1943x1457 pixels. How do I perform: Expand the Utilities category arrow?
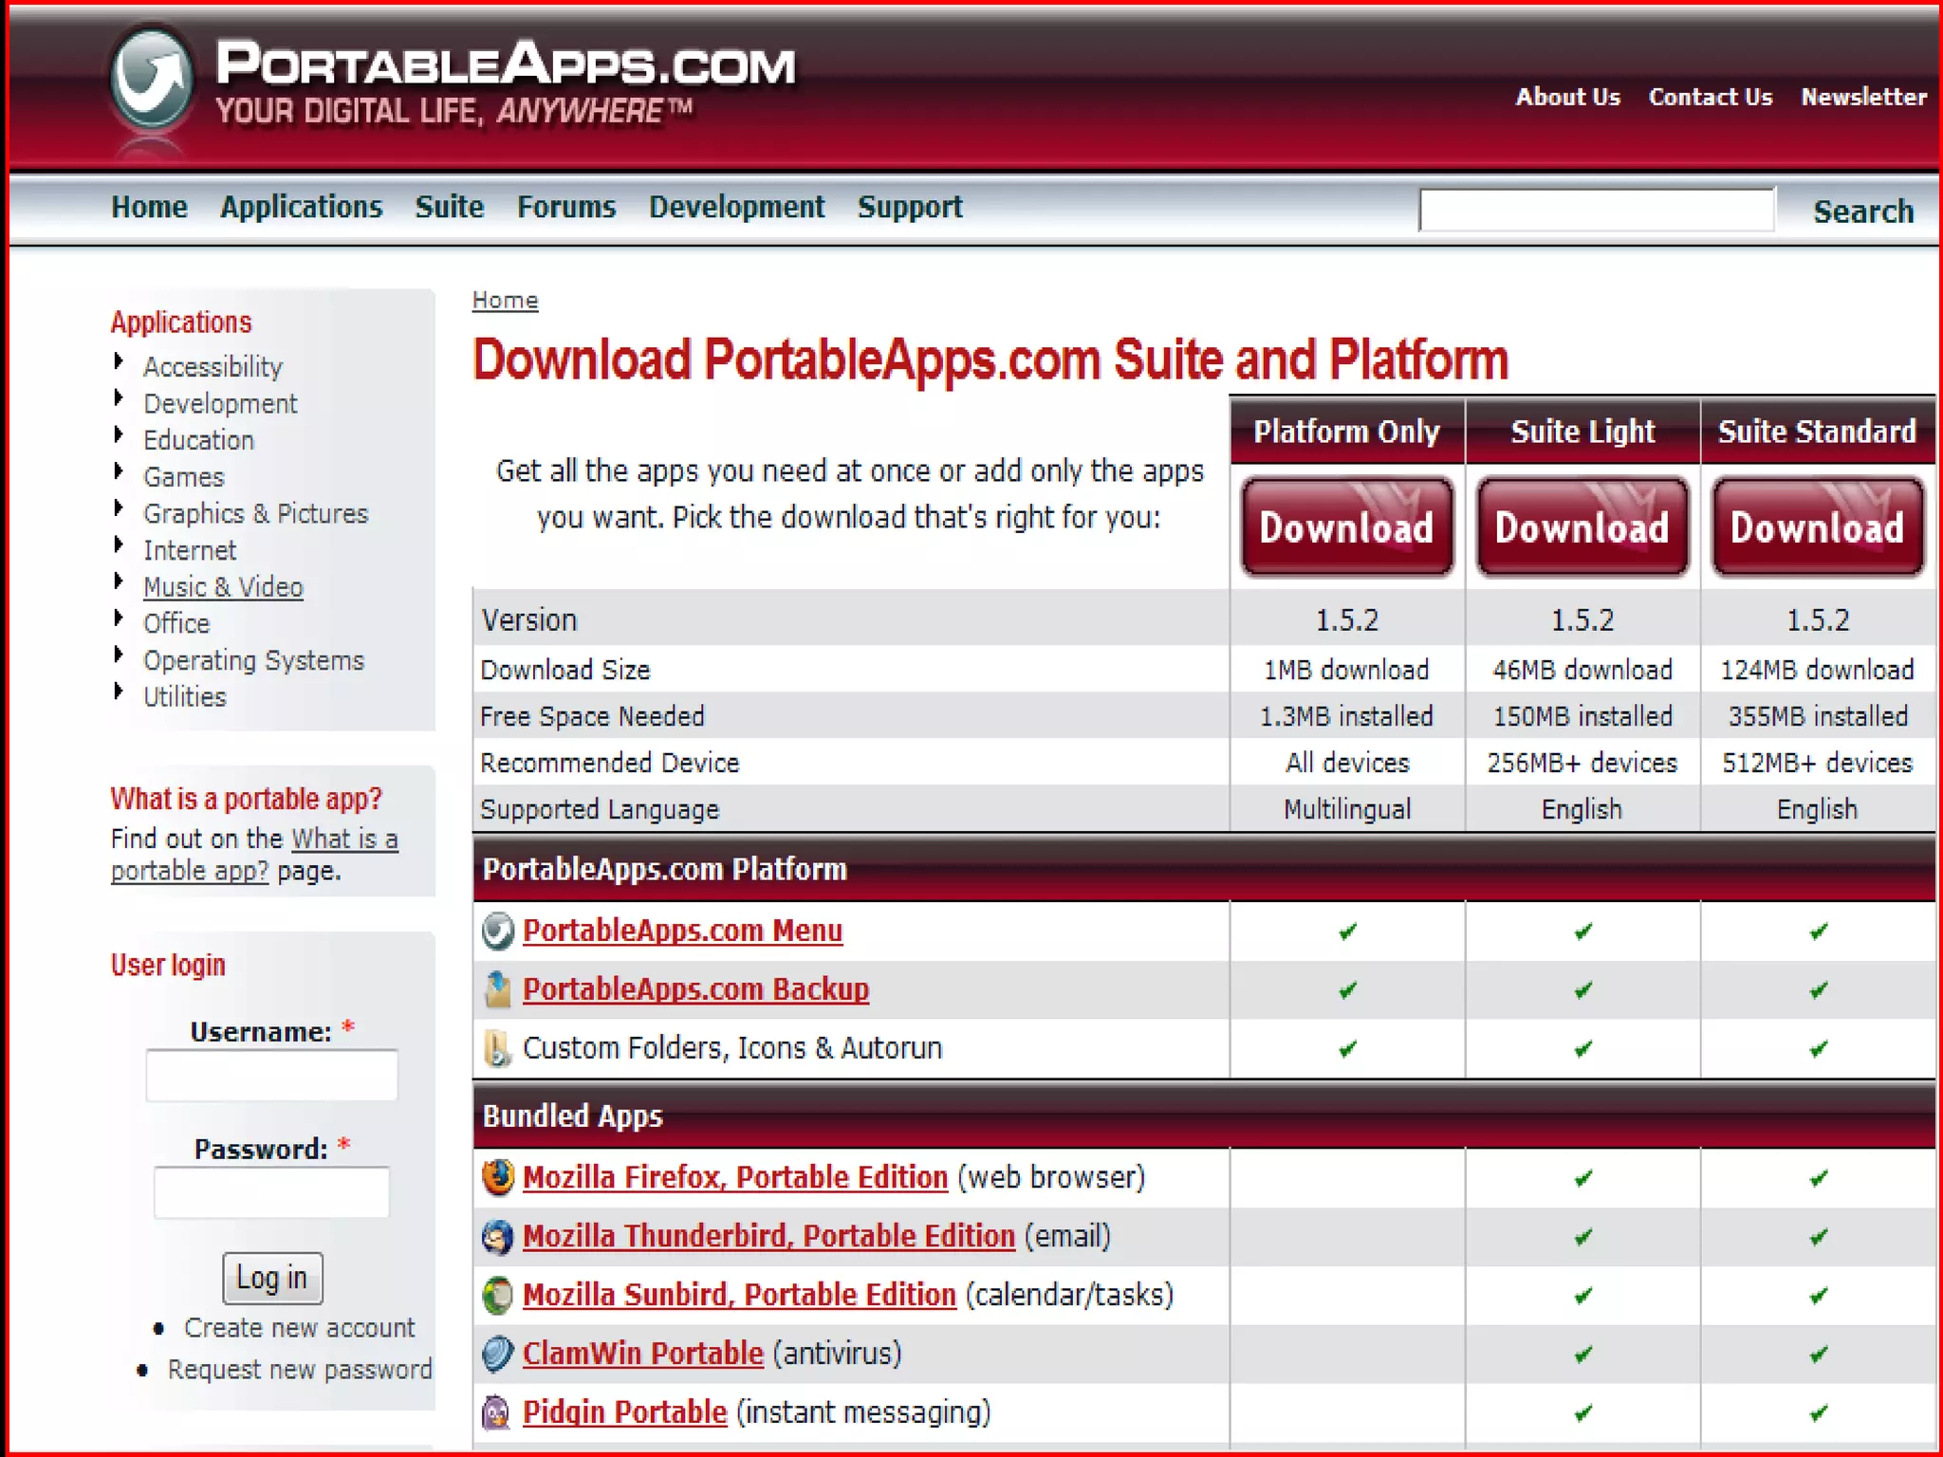(119, 692)
